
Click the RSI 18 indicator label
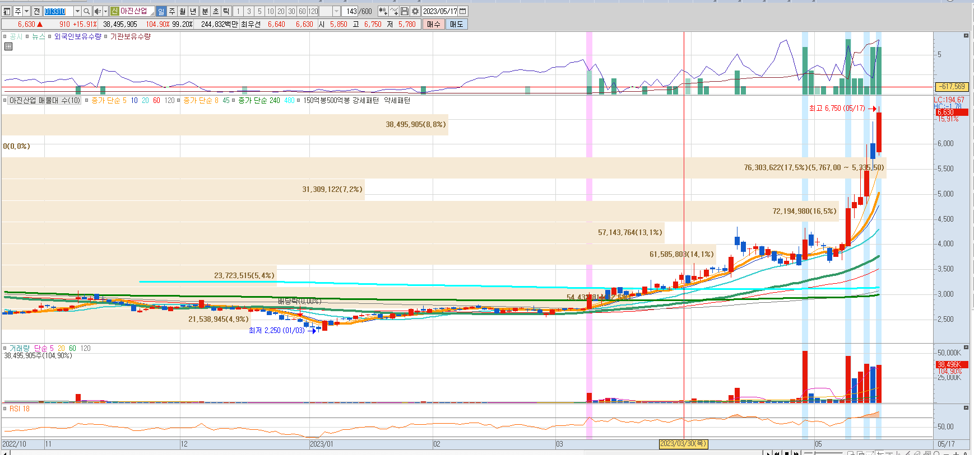click(x=20, y=409)
